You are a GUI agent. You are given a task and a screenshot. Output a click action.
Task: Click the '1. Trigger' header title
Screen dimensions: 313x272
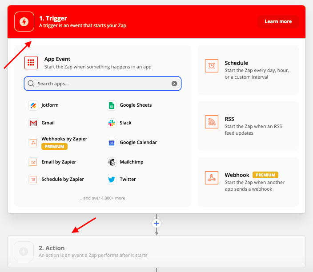click(x=53, y=18)
